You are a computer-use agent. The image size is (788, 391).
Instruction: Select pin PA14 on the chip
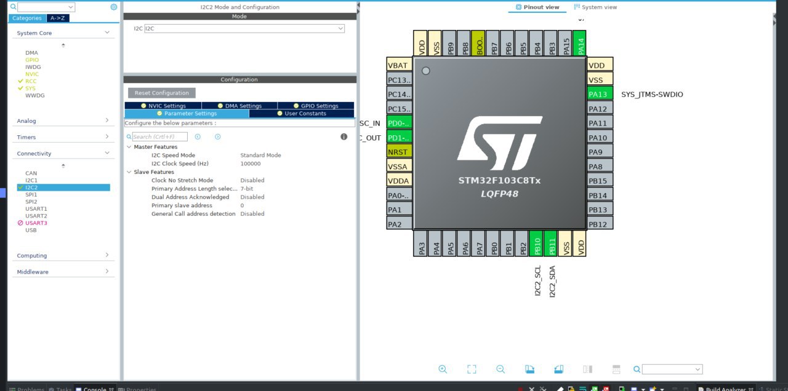[579, 44]
